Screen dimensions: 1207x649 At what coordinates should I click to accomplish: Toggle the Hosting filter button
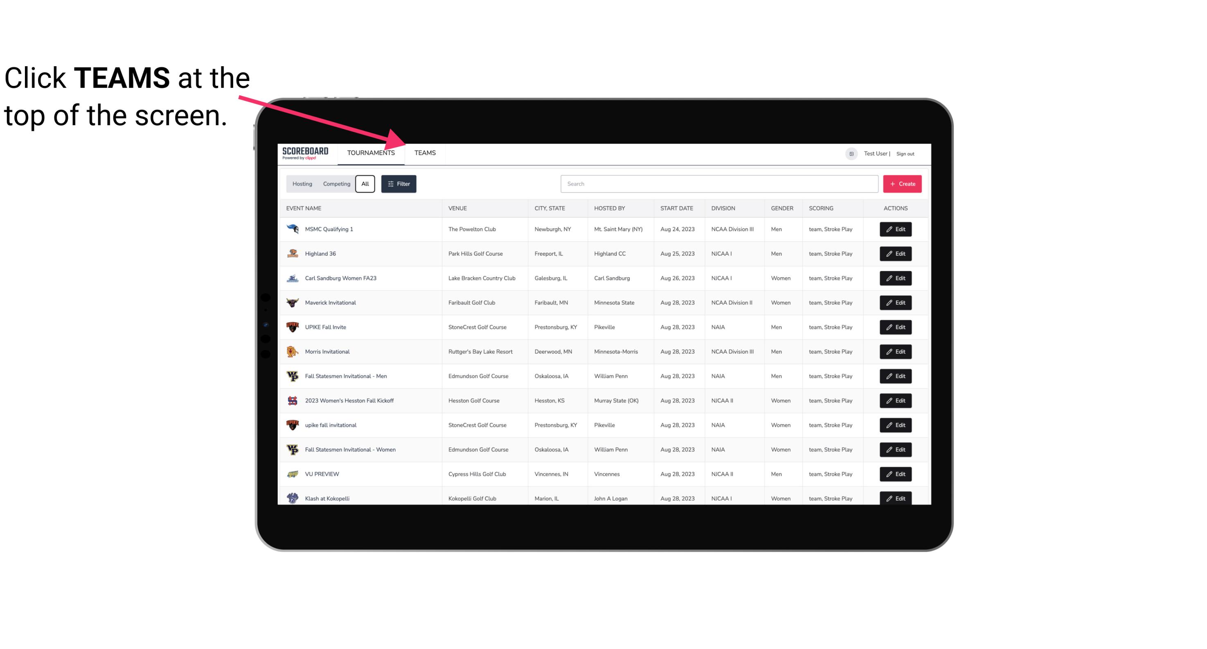[x=302, y=184]
